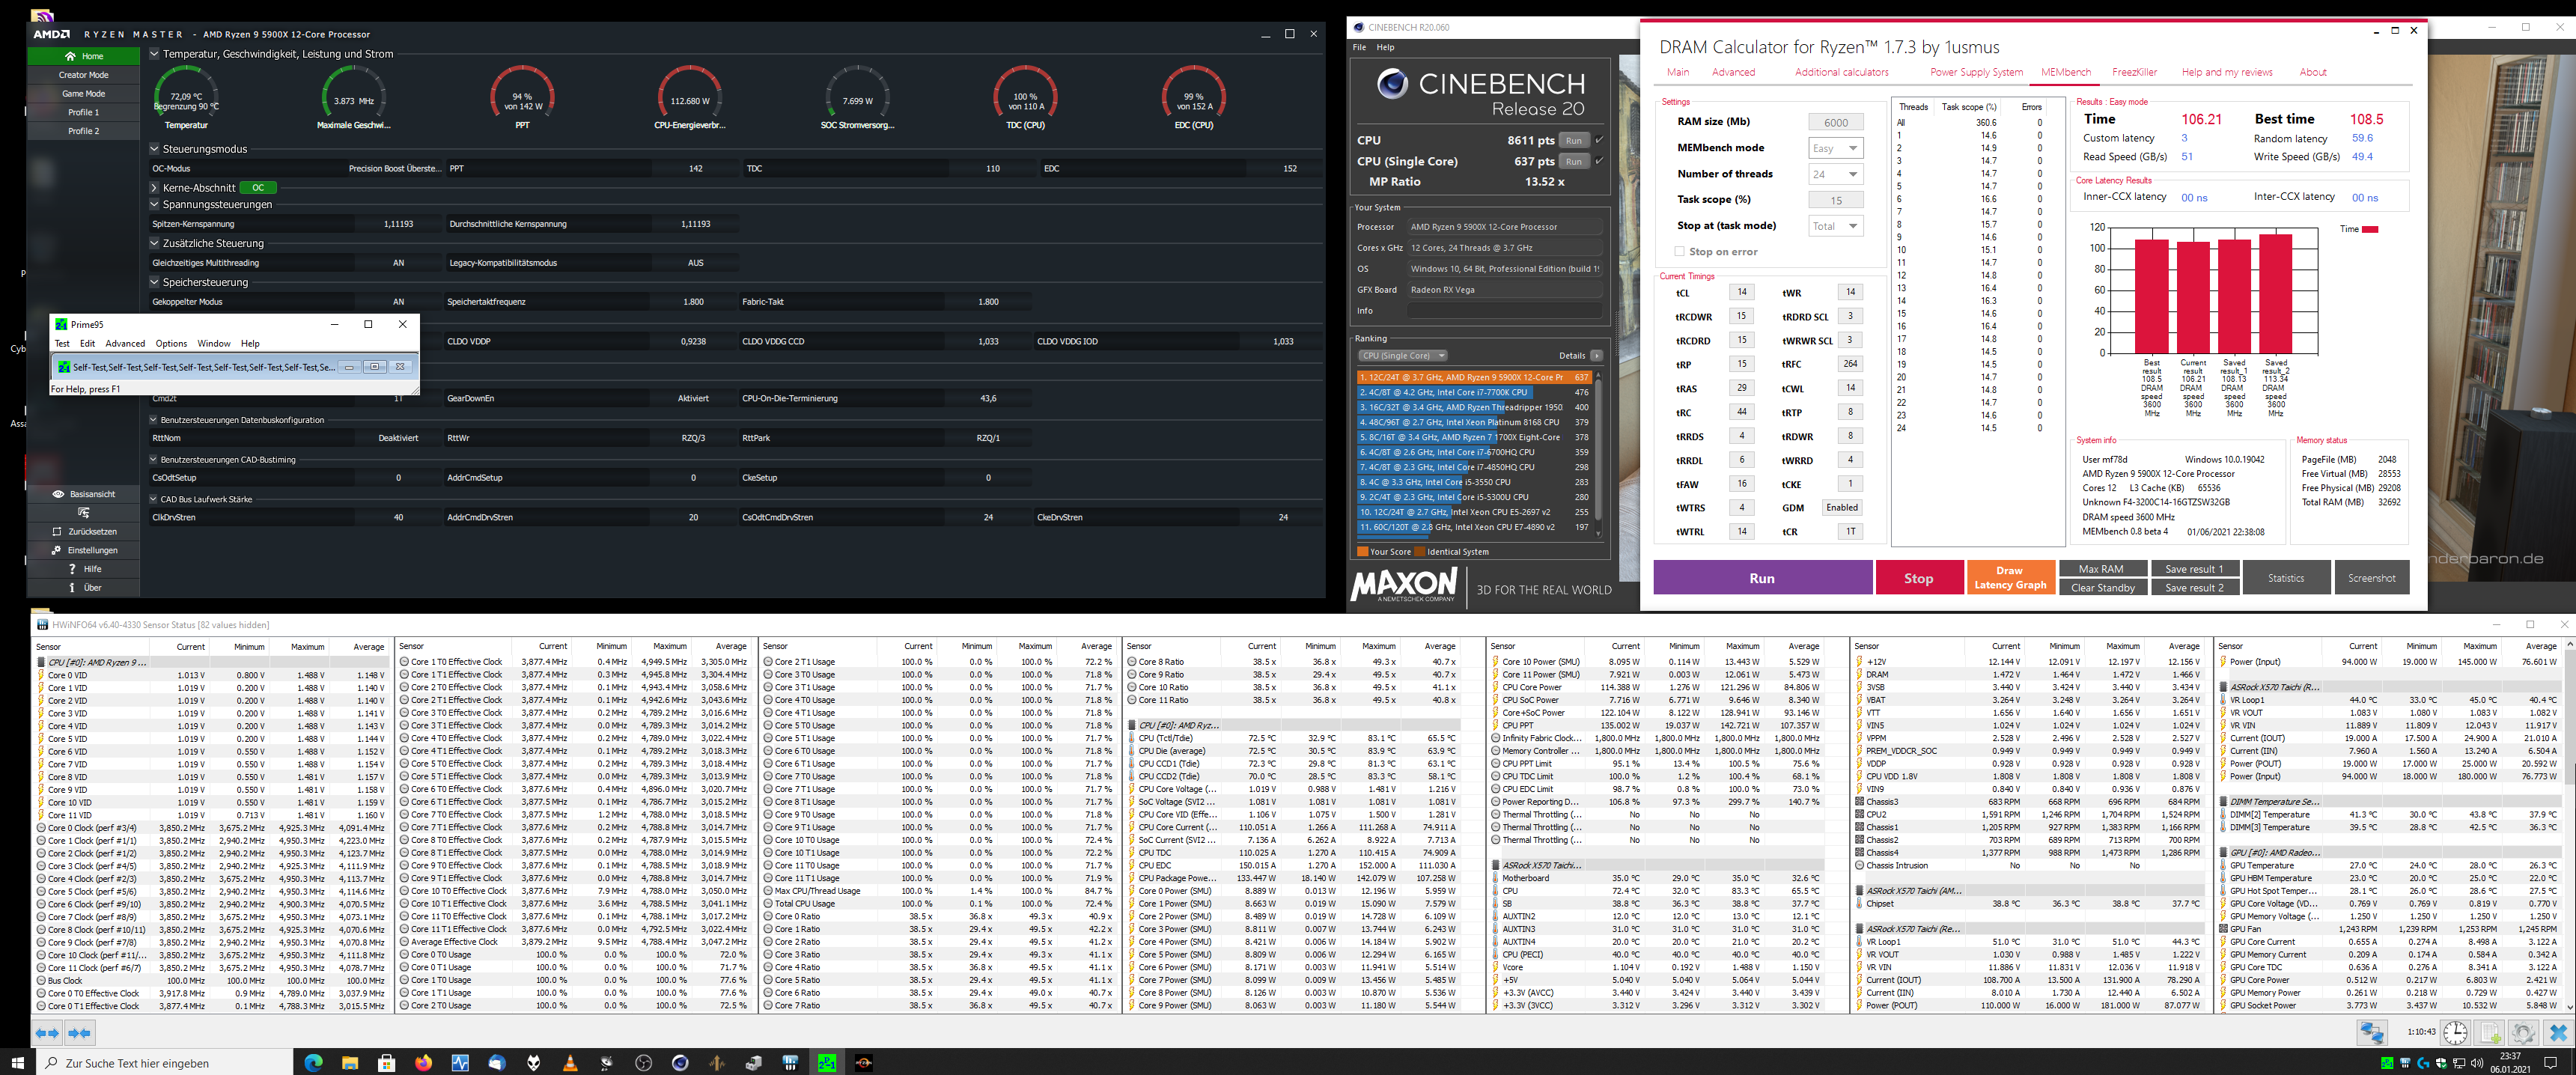2576x1075 pixels.
Task: Open Number of threads dropdown
Action: pyautogui.click(x=1836, y=174)
